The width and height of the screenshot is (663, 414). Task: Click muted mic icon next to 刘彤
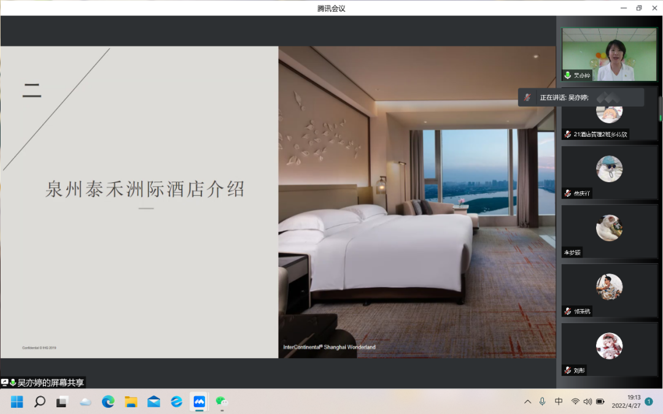[568, 370]
